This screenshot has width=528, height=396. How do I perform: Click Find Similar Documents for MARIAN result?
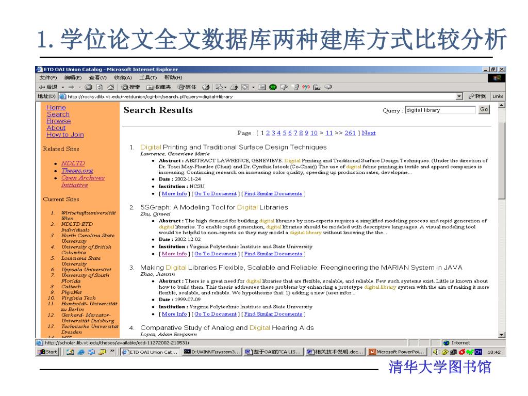[273, 314]
